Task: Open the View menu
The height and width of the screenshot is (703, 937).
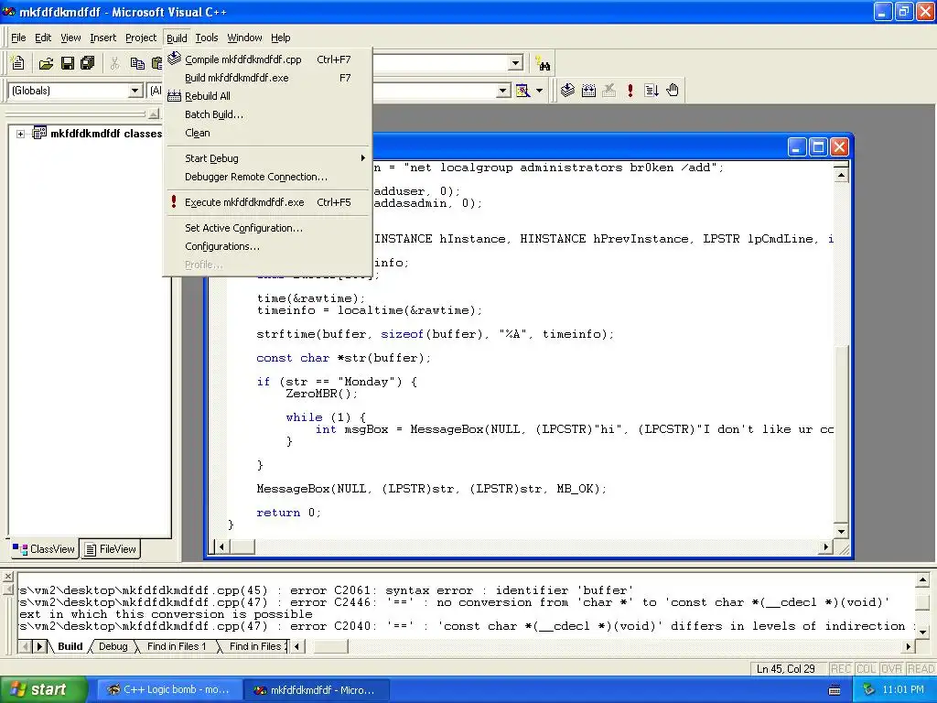Action: 70,38
